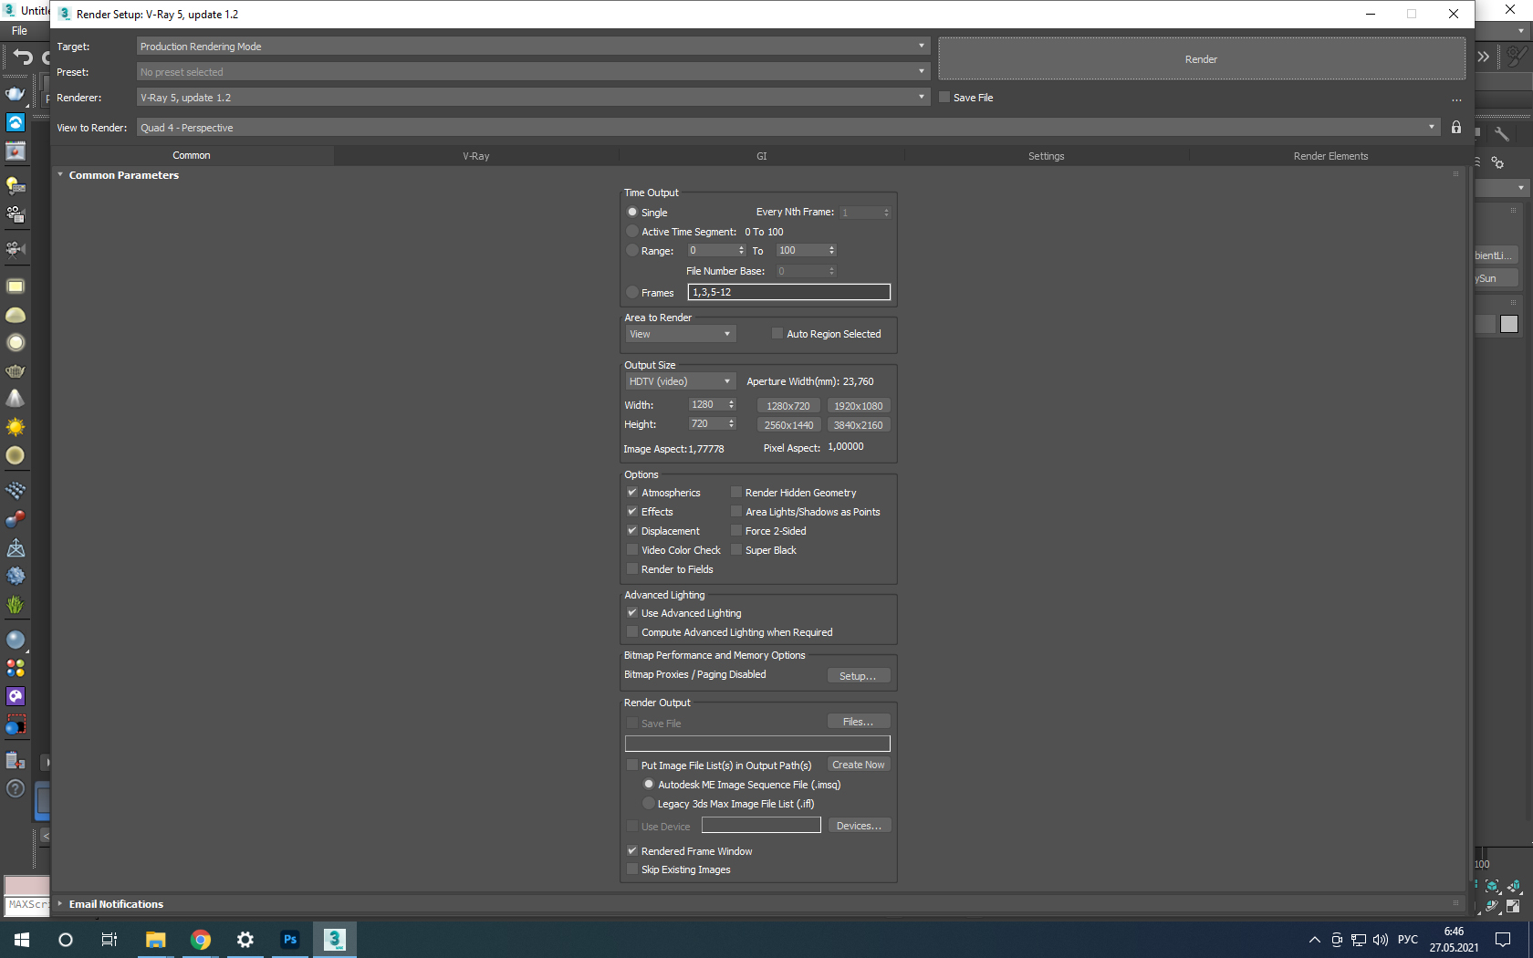Expand the Email Notifications rollout
Screen dimensions: 1533x958
pyautogui.click(x=116, y=904)
